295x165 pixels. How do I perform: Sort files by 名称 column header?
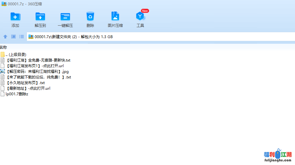[x=3, y=47]
